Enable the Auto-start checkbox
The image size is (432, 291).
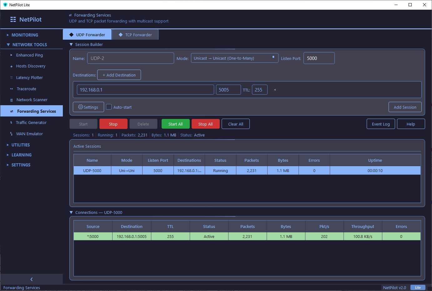pyautogui.click(x=108, y=107)
